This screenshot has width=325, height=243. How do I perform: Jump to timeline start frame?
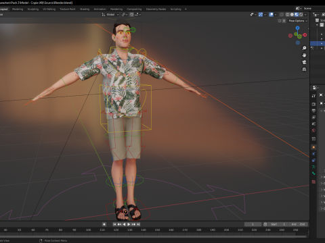[114, 224]
